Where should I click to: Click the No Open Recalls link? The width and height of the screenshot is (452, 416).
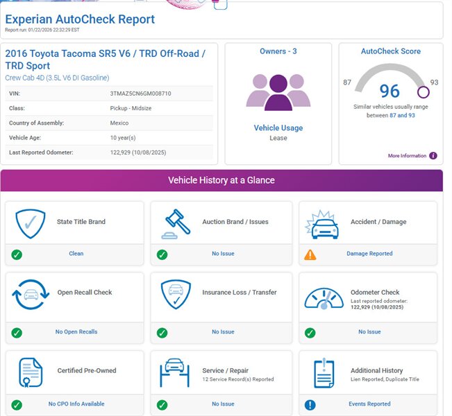click(76, 332)
